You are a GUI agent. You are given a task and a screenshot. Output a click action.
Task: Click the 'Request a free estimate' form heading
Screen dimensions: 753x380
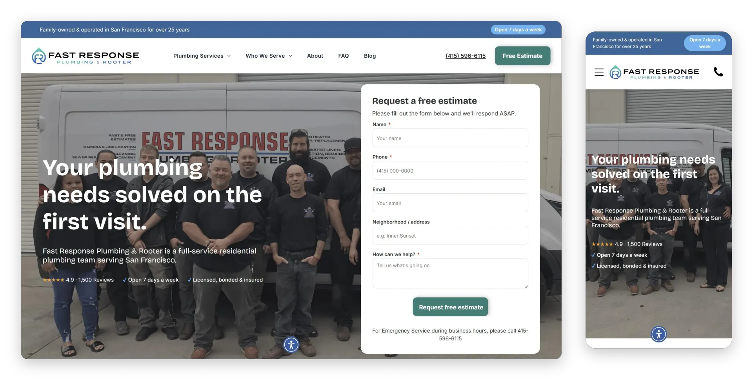click(424, 101)
